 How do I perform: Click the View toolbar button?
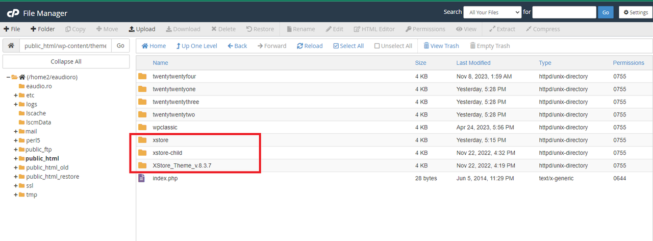466,29
